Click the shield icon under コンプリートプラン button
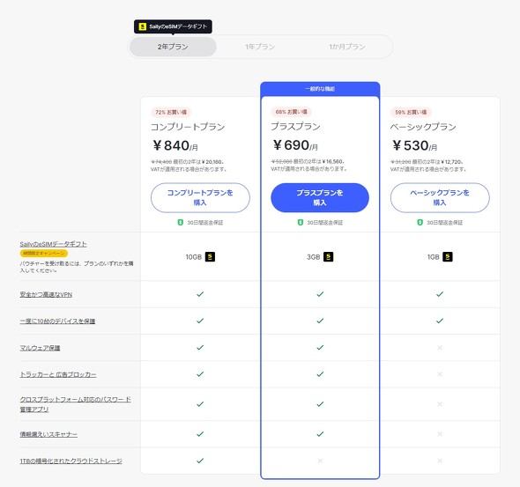The image size is (520, 487). coord(181,222)
